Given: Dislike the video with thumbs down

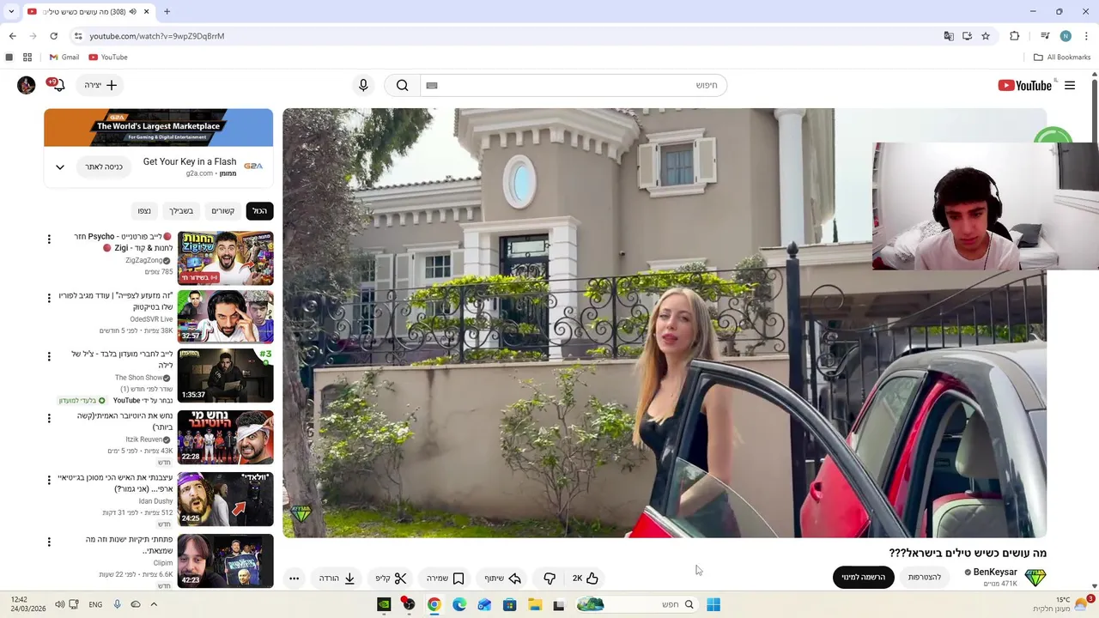Looking at the screenshot, I should click(549, 579).
